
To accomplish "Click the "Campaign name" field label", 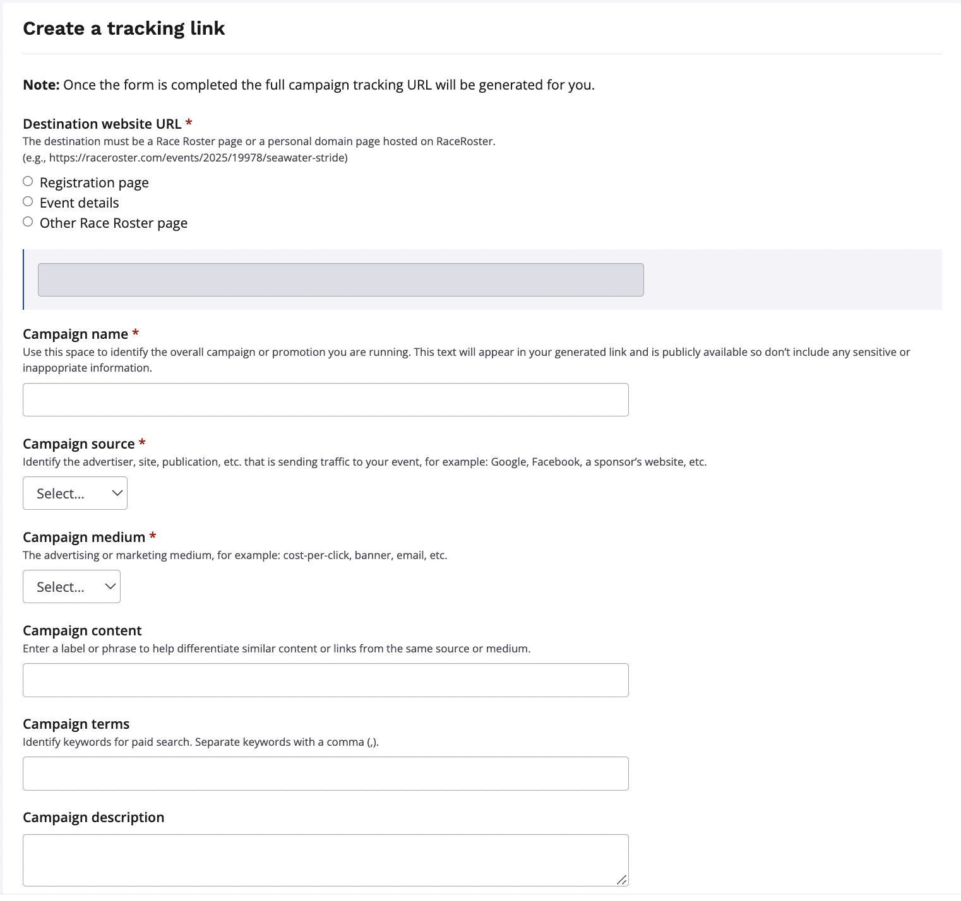I will click(x=75, y=334).
